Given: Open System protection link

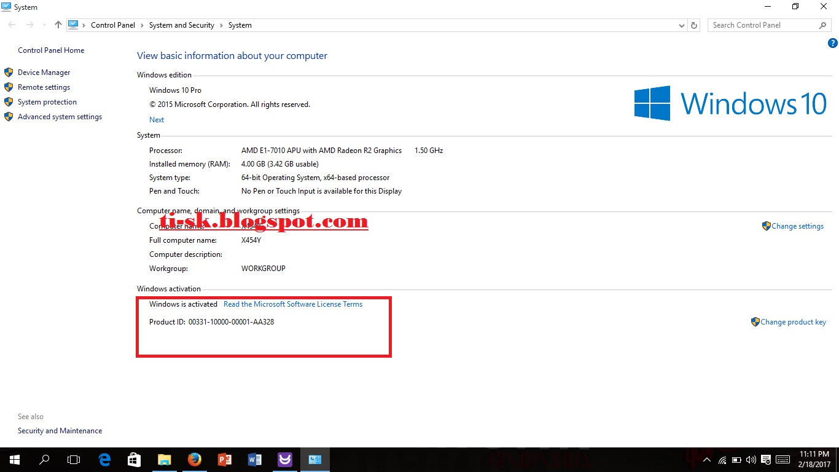Looking at the screenshot, I should (x=47, y=102).
